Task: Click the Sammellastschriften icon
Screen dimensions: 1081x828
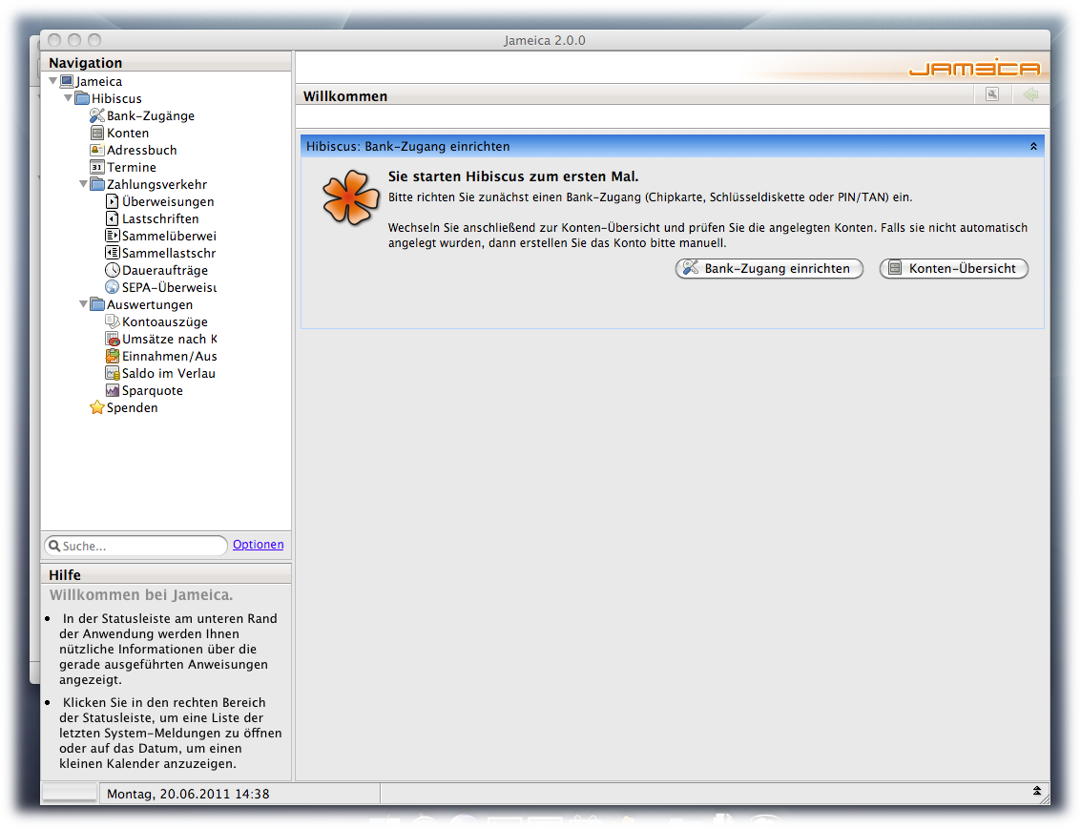Action: coord(113,253)
